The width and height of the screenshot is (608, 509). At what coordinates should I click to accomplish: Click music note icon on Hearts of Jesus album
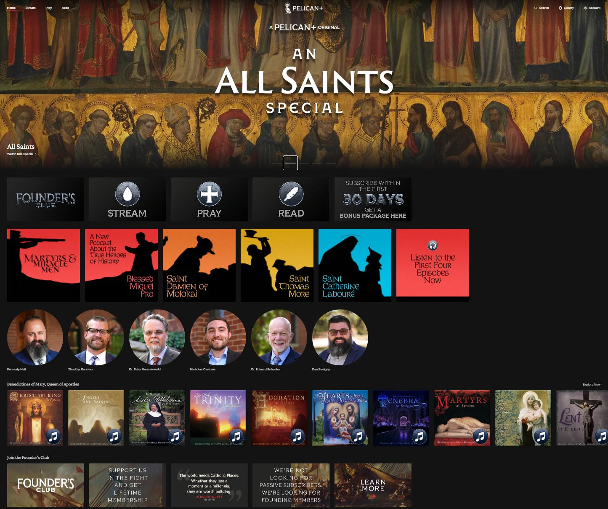pos(358,436)
